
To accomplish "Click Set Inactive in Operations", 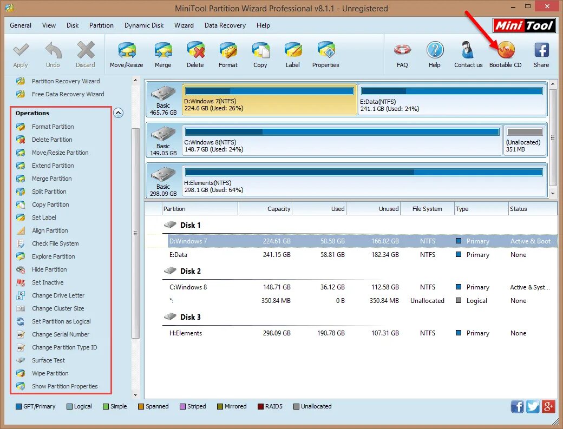I will pos(48,282).
